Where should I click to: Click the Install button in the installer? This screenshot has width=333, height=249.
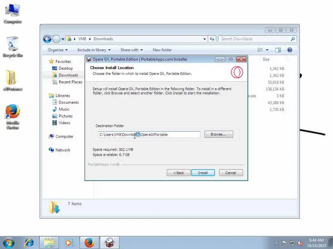[x=203, y=173]
